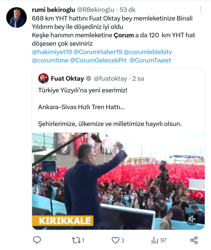Open Fuat Oktay's small avatar
The width and height of the screenshot is (211, 250).
tap(43, 79)
